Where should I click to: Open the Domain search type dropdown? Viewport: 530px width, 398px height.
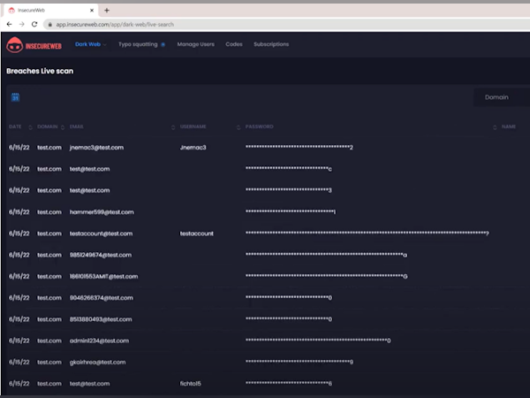[502, 97]
